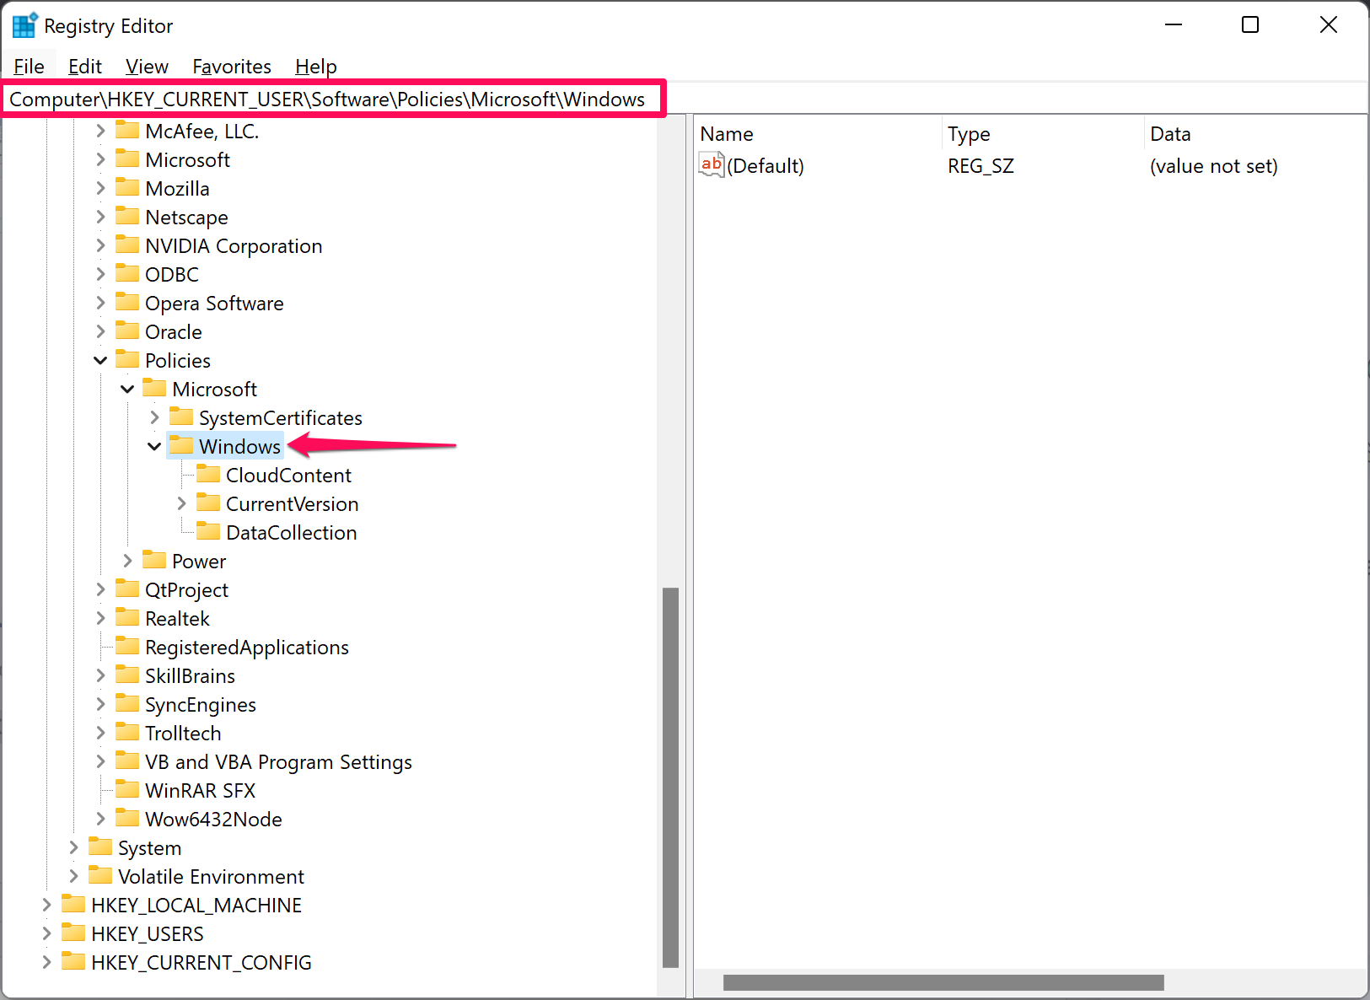Image resolution: width=1370 pixels, height=1000 pixels.
Task: Expand the Power key
Action: 127,561
